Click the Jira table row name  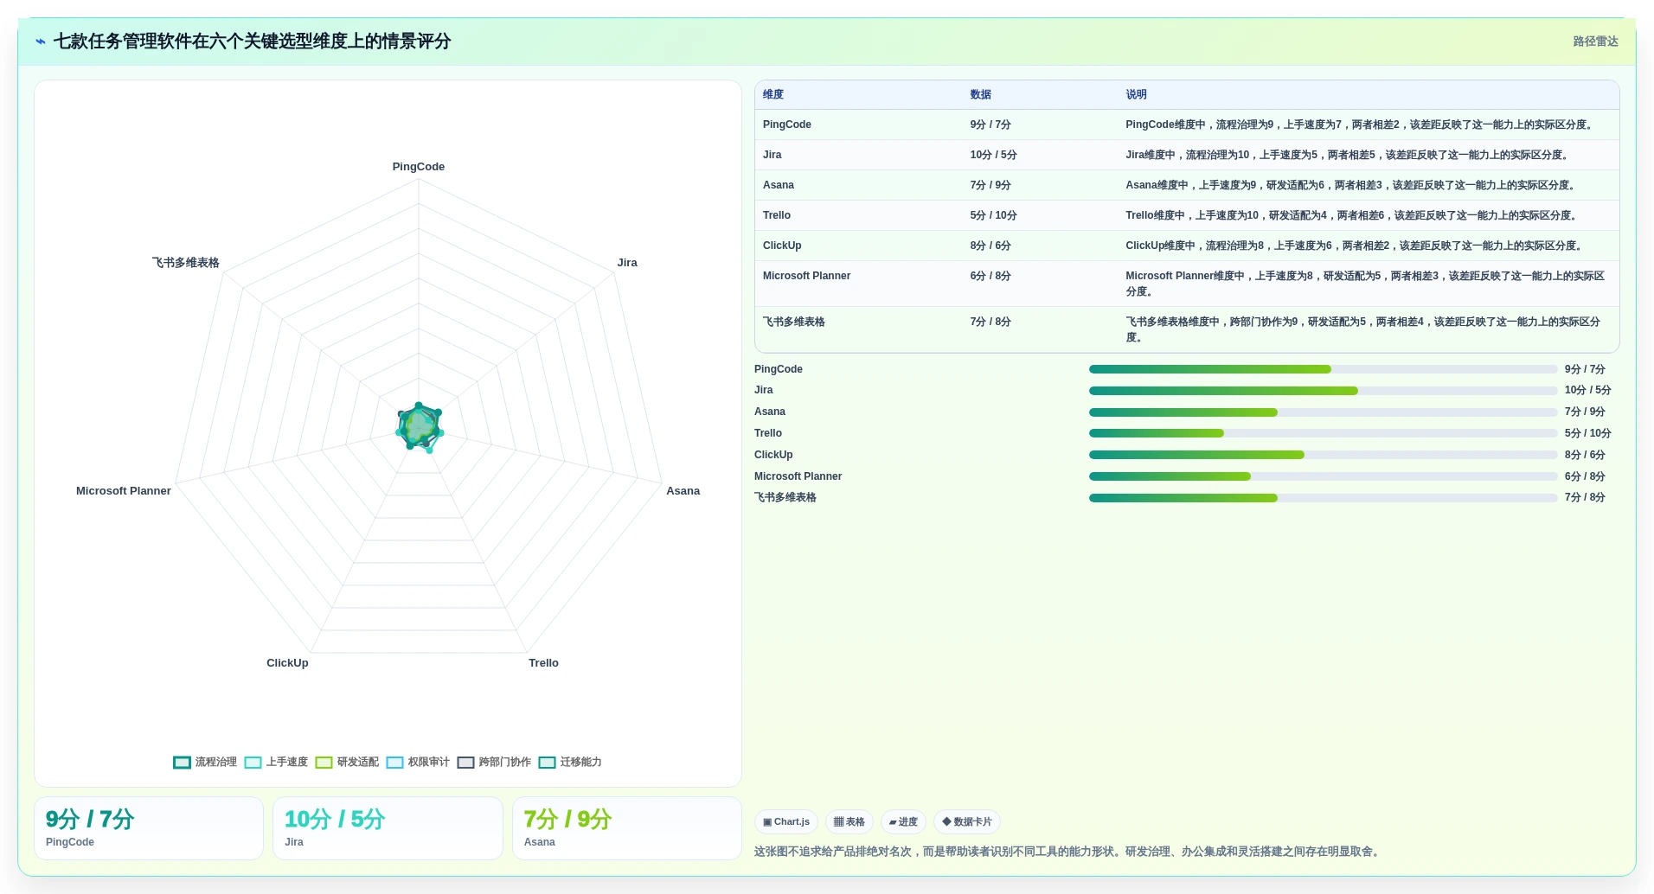click(x=773, y=155)
